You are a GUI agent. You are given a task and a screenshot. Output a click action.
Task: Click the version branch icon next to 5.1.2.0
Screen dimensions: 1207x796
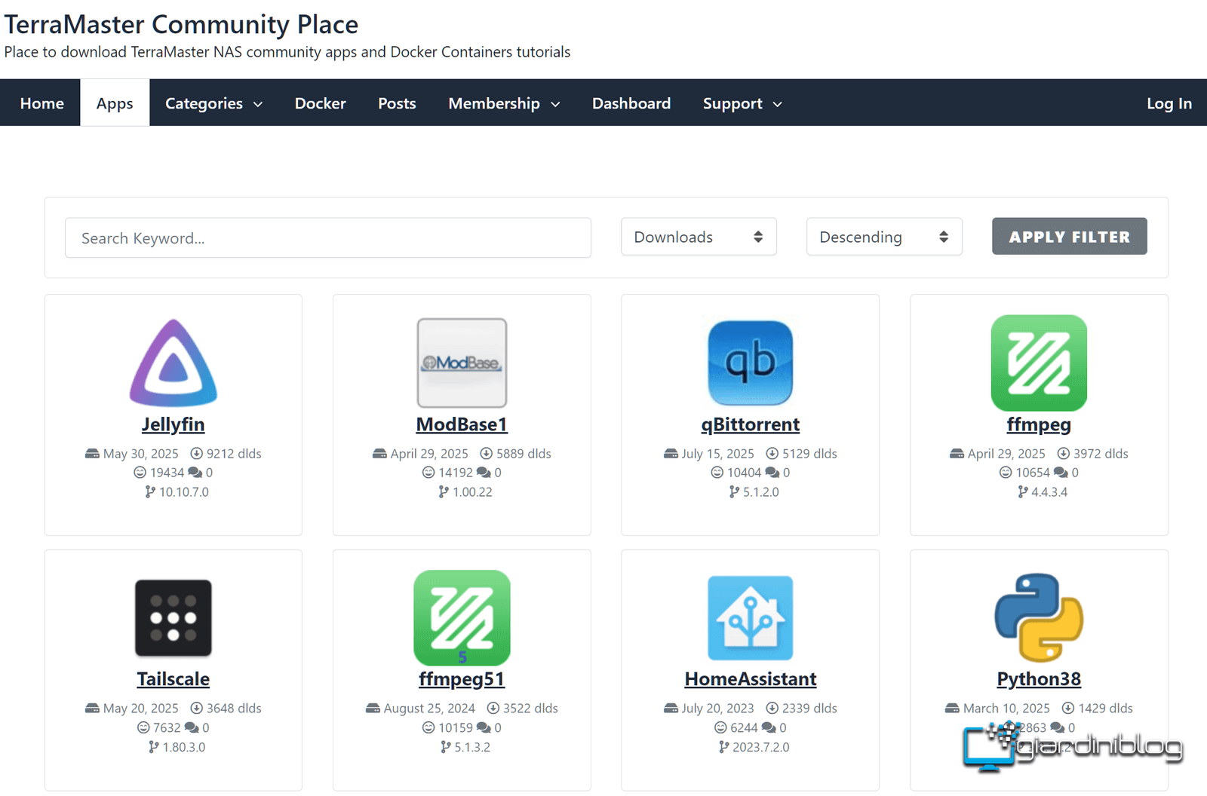tap(734, 492)
